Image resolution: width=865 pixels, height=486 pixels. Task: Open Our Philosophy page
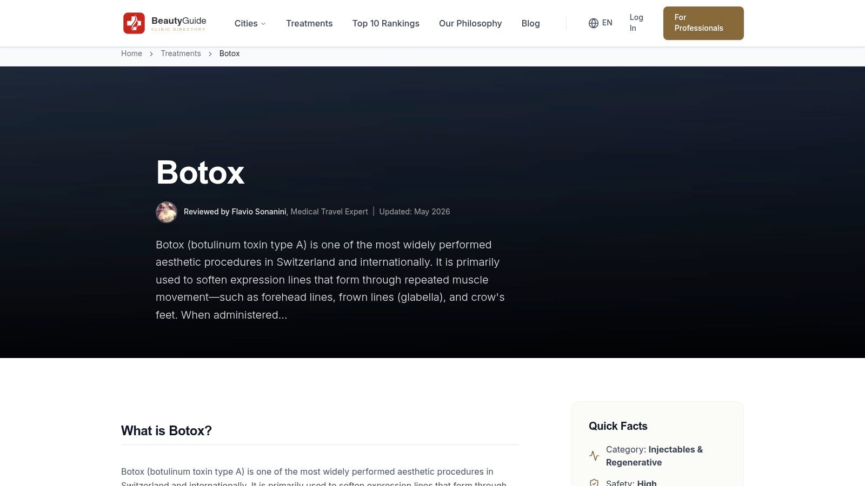pos(470,23)
